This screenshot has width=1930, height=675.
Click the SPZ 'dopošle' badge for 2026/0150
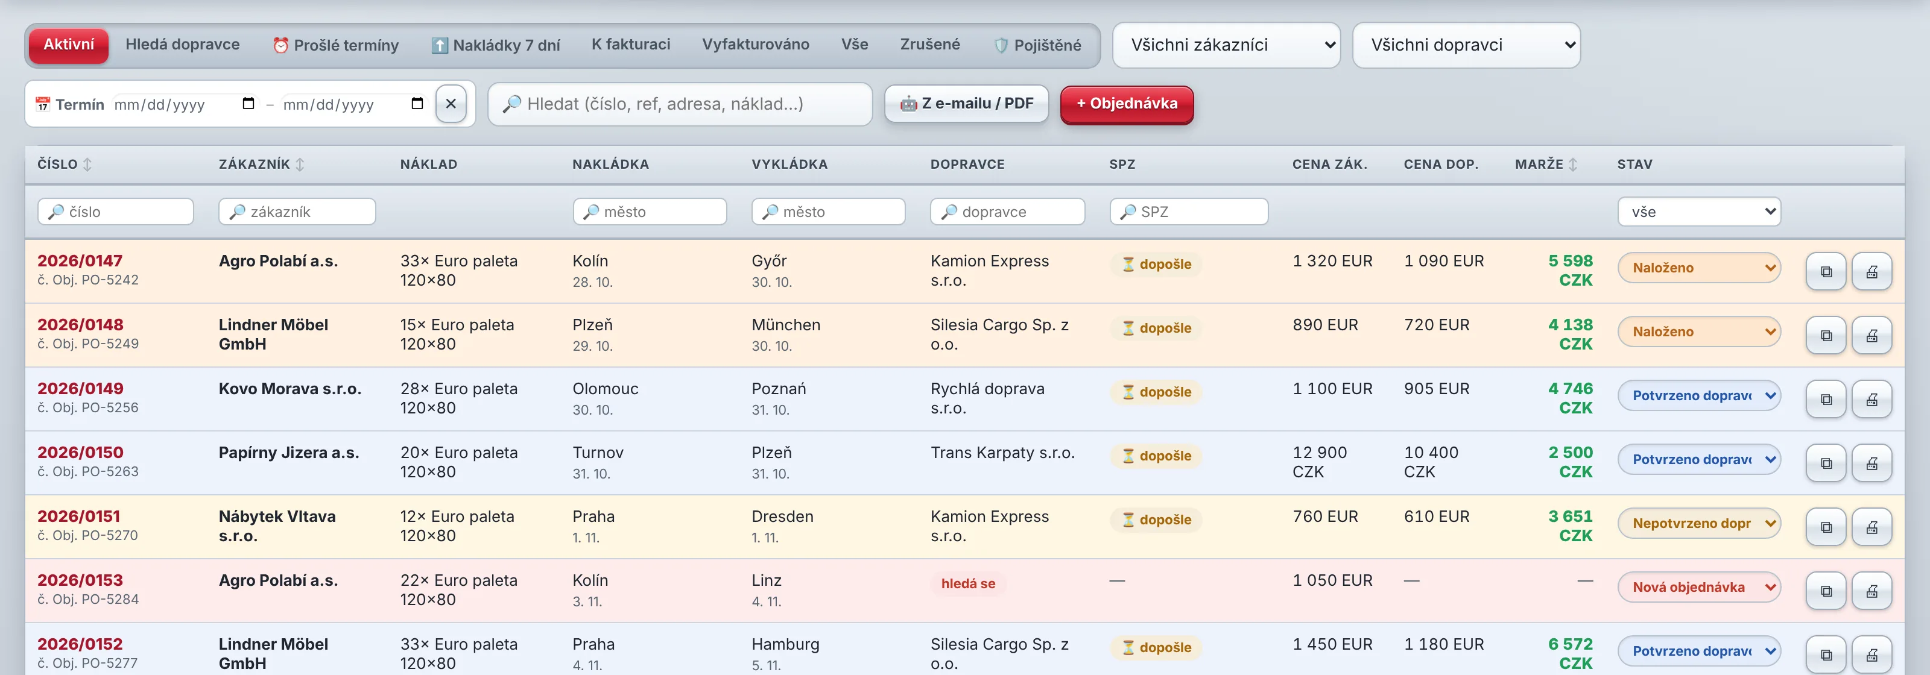1156,455
